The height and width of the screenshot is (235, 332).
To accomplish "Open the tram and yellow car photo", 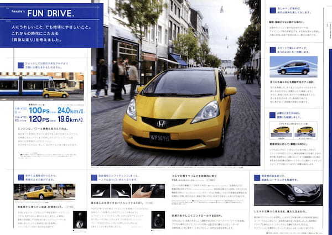I will (x=41, y=86).
